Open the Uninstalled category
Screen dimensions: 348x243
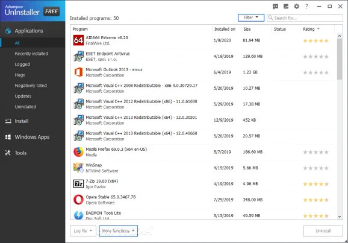[25, 107]
